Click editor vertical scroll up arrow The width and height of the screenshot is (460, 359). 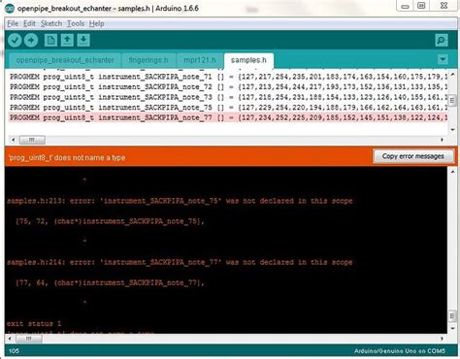click(x=452, y=75)
